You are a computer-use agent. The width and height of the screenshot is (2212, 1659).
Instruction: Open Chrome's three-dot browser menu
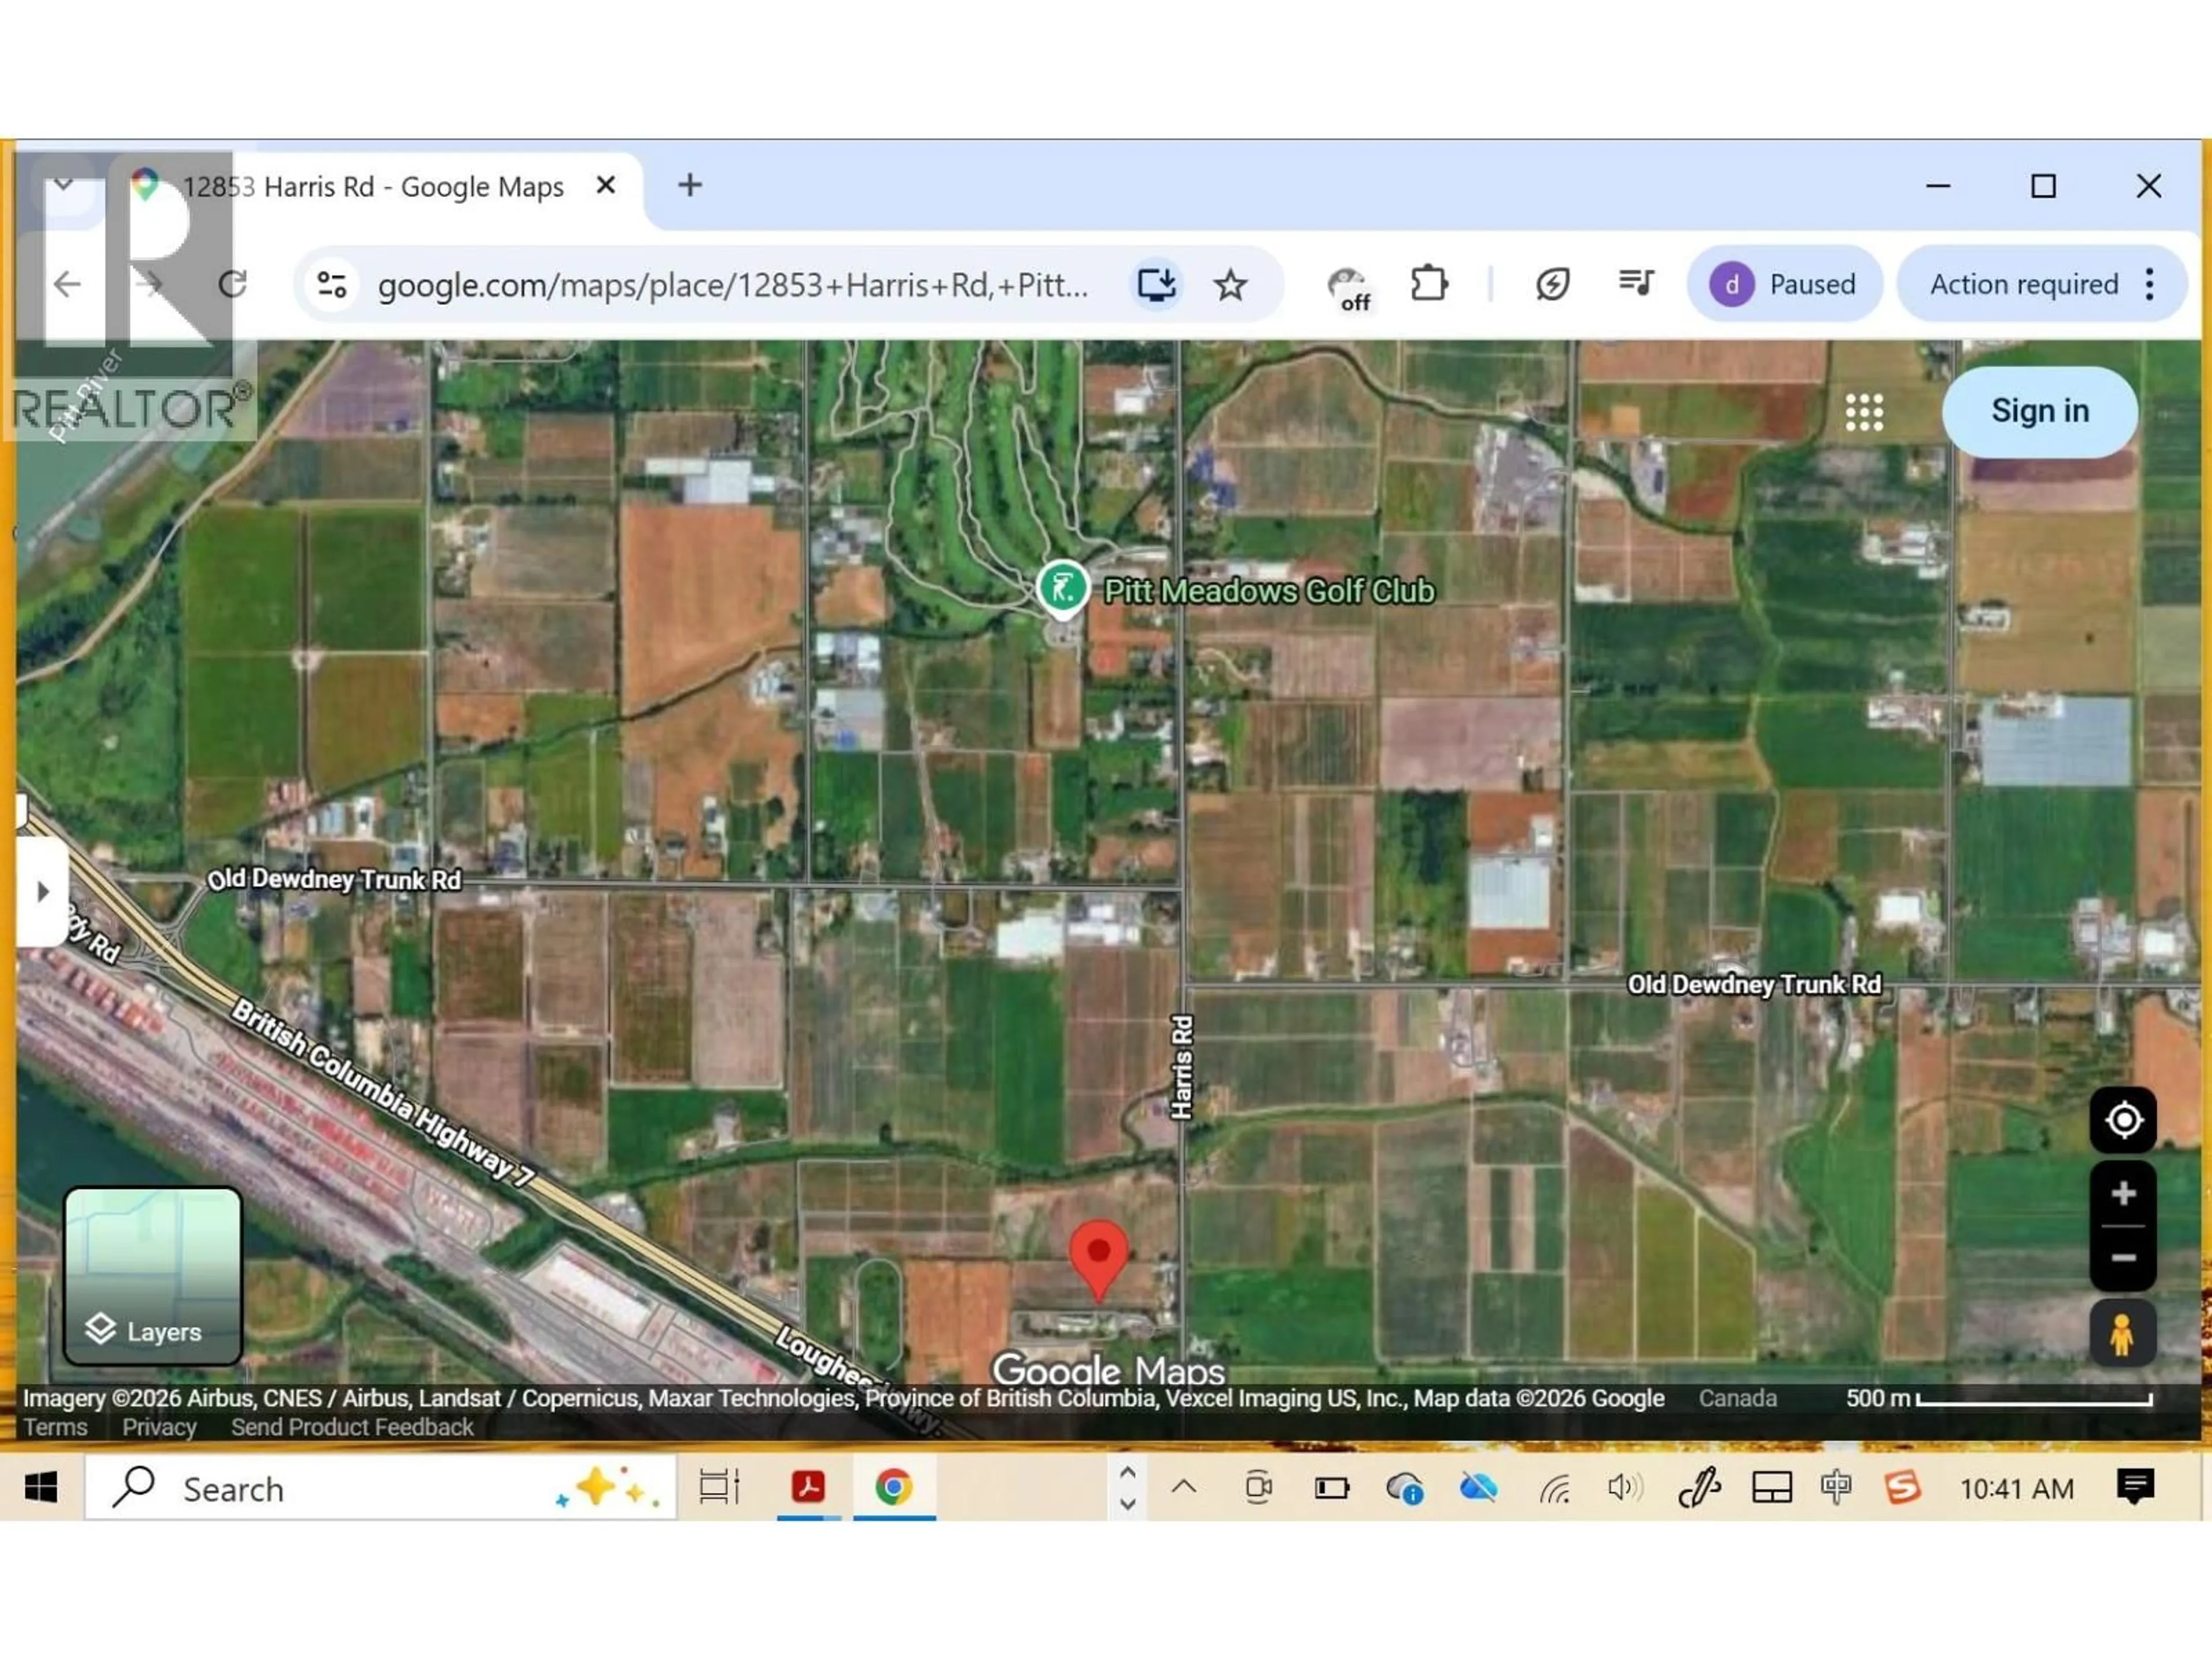coord(2149,285)
